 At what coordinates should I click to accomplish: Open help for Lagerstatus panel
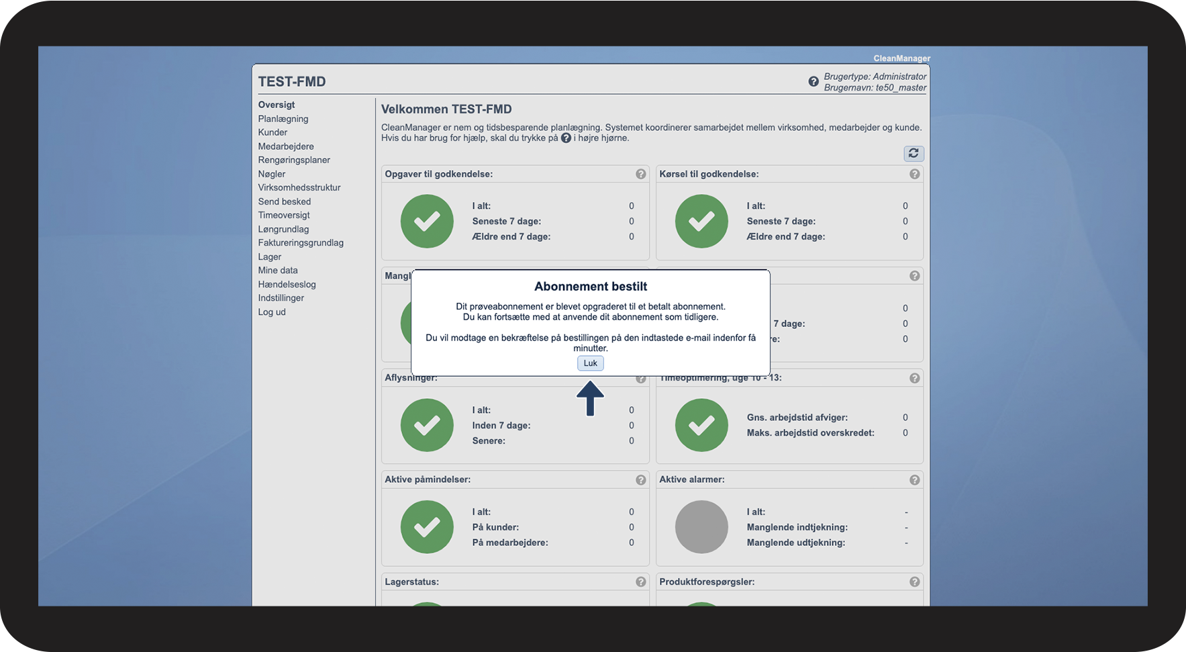click(641, 582)
